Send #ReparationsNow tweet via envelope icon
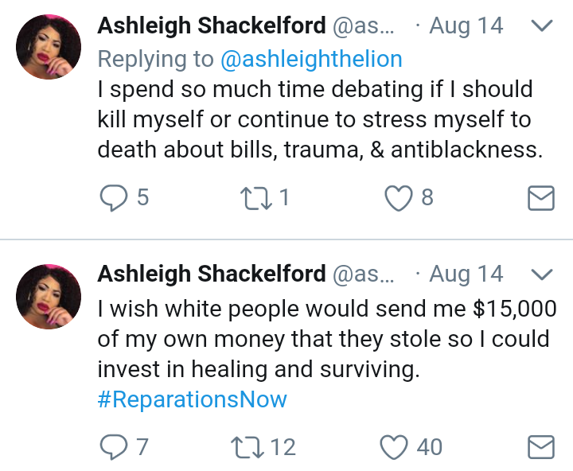Screen dimensions: 573x471 point(541,446)
